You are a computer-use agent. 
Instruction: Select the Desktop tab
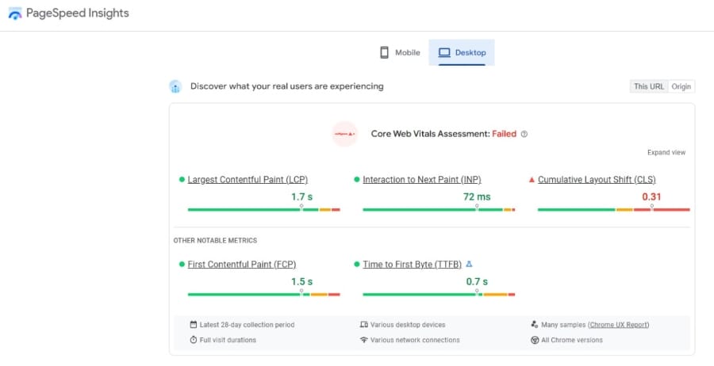coord(462,52)
